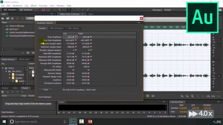Viewport: 223px width, 125px height.
Task: Click the New File icon in Files panel
Action: click(13, 18)
